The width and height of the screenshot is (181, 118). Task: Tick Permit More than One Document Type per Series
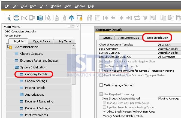click(x=101, y=75)
